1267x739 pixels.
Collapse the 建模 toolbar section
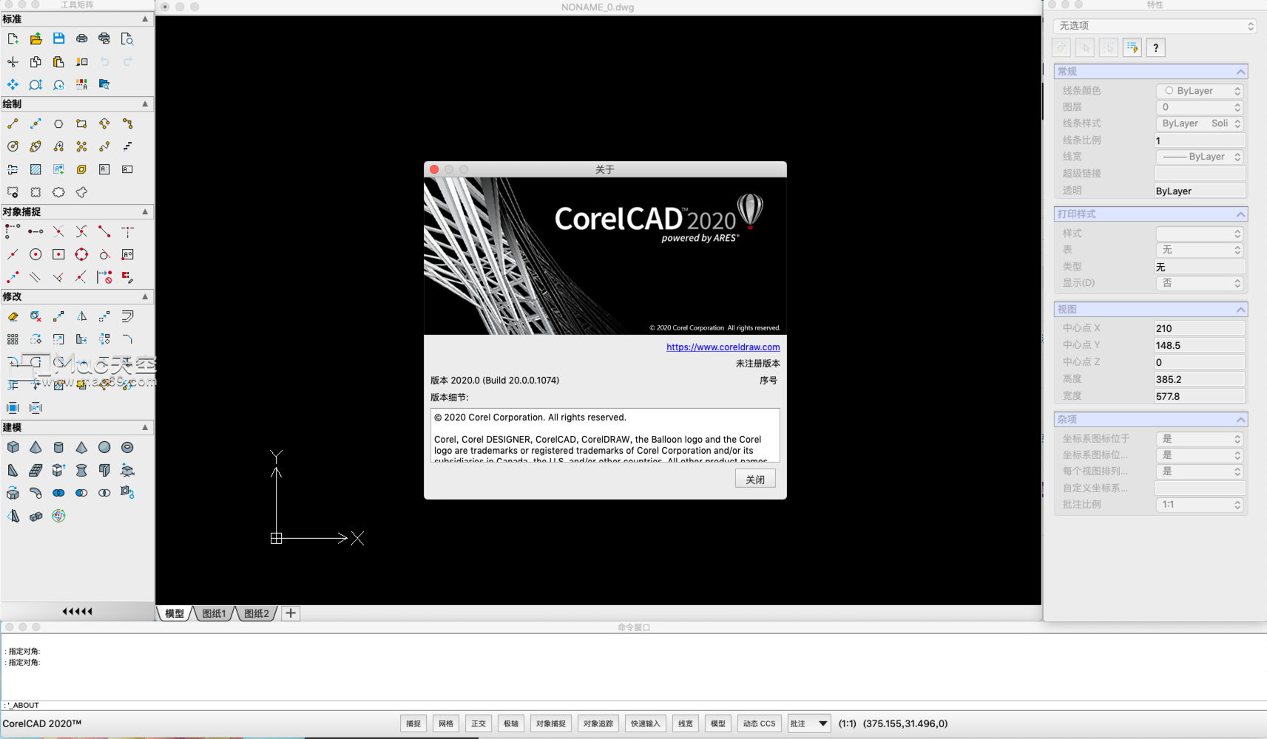coord(145,428)
